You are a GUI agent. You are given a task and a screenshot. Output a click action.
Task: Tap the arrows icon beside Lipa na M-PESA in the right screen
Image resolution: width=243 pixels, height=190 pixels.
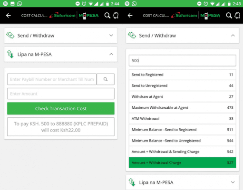coord(132,182)
